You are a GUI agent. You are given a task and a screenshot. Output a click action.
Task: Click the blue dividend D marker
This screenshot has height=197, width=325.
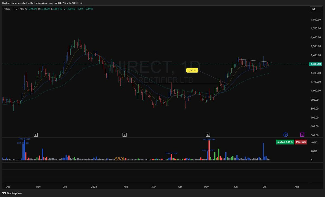pyautogui.click(x=285, y=134)
